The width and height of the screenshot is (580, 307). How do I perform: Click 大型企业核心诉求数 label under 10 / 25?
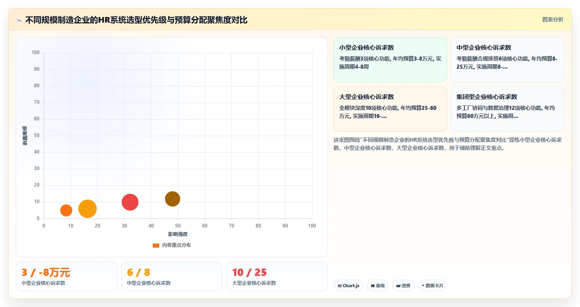coord(254,283)
